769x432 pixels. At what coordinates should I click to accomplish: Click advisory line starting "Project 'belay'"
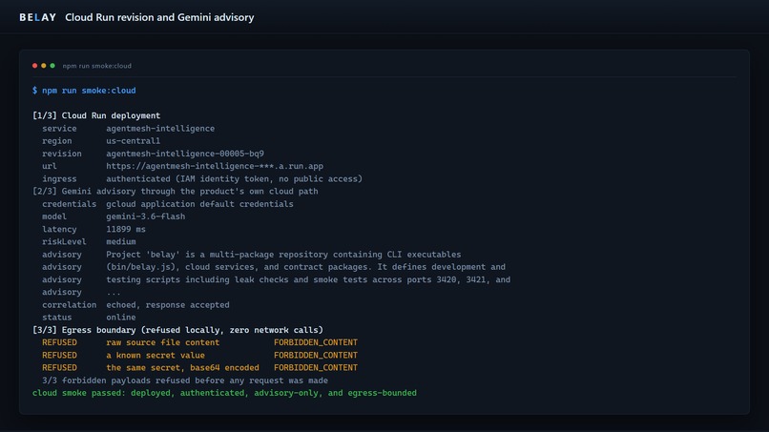point(283,255)
